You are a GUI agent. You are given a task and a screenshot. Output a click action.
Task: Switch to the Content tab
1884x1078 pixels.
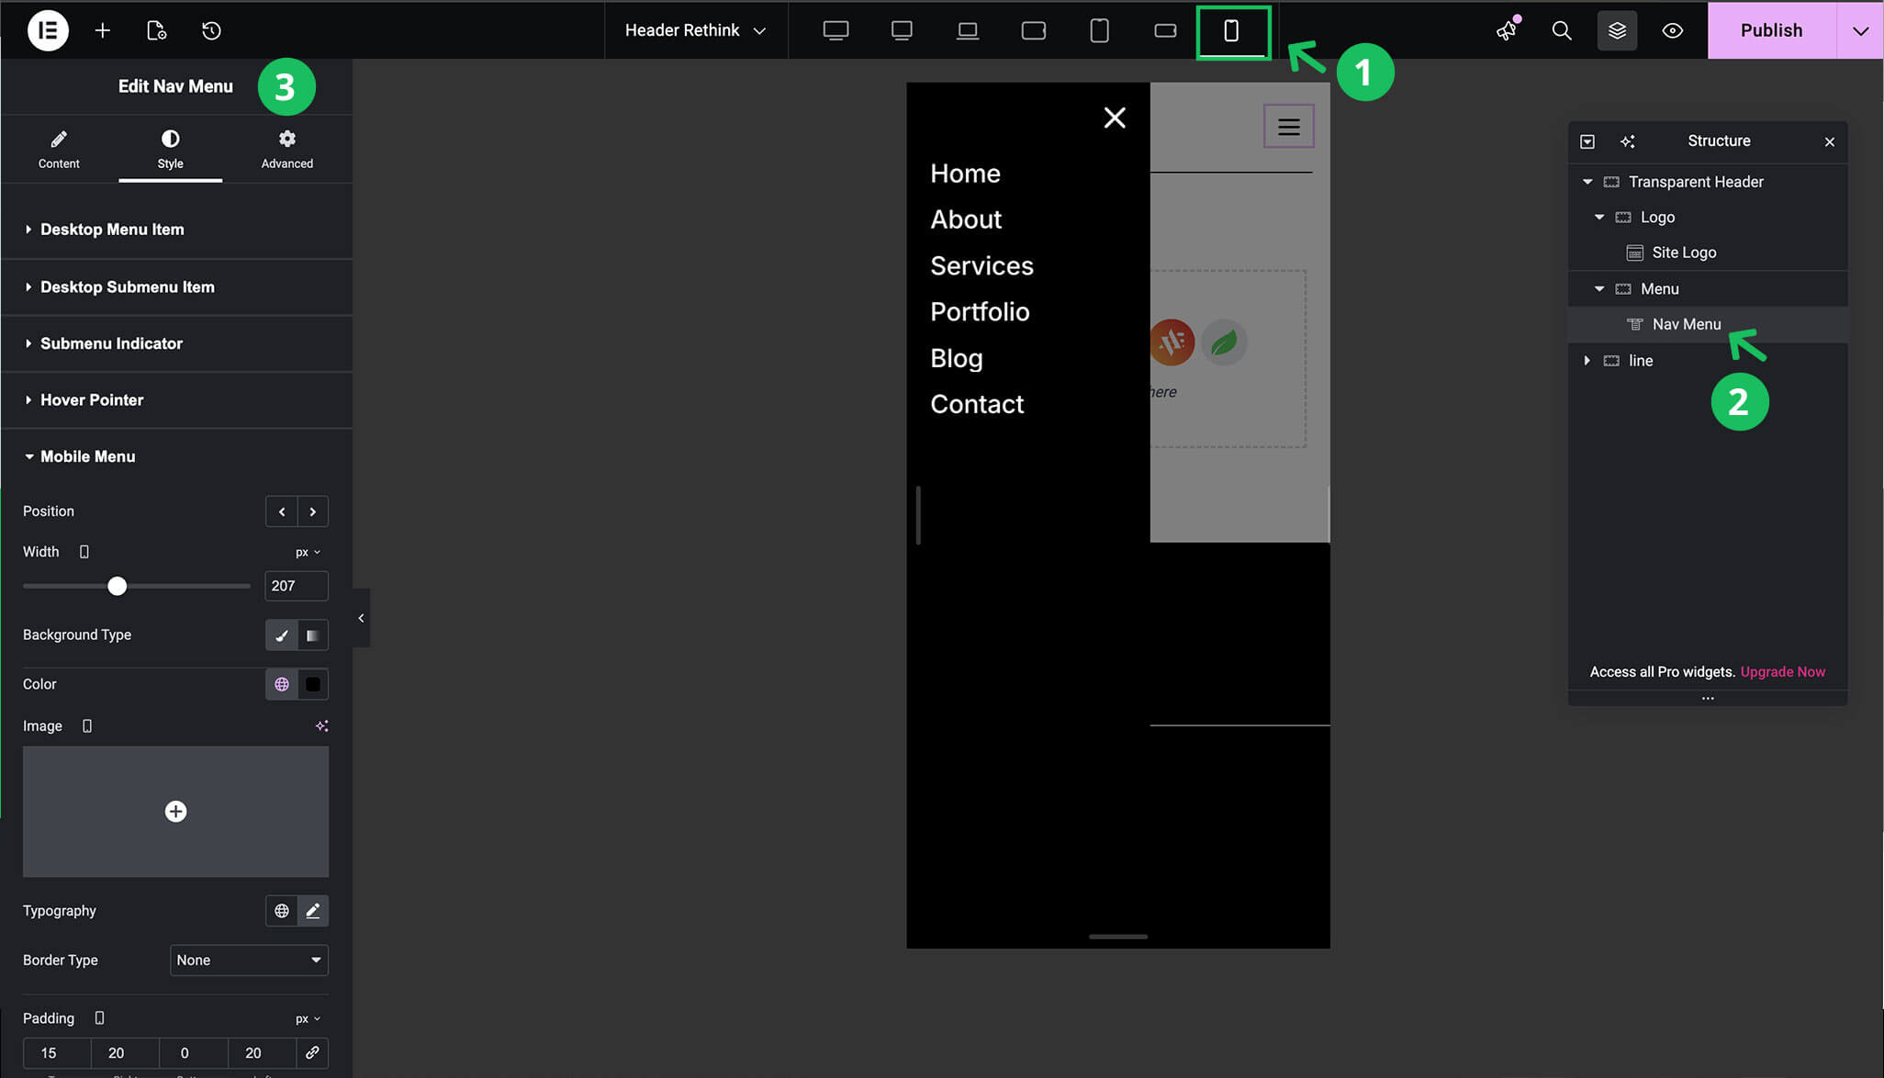tap(59, 149)
